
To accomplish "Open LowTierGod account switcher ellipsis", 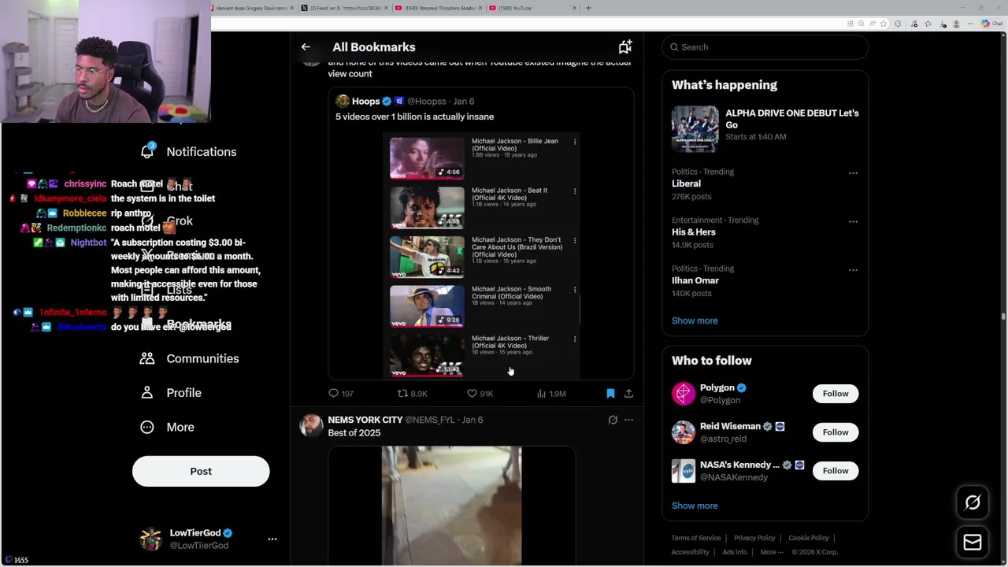I will (x=272, y=539).
